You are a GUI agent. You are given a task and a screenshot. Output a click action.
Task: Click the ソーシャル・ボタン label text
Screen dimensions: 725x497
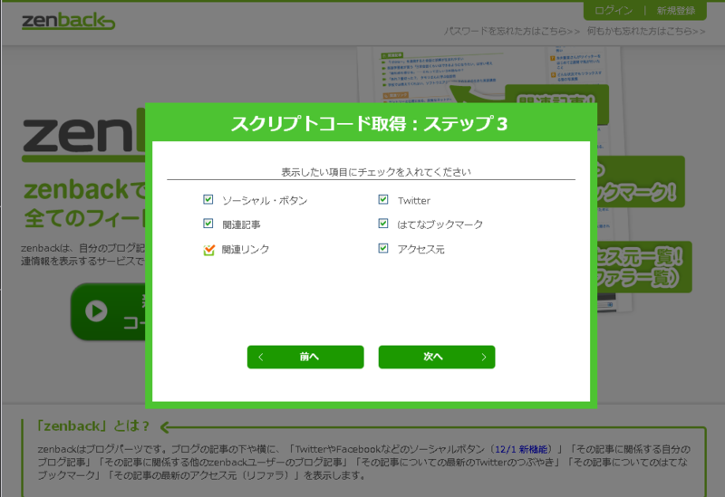coord(265,200)
